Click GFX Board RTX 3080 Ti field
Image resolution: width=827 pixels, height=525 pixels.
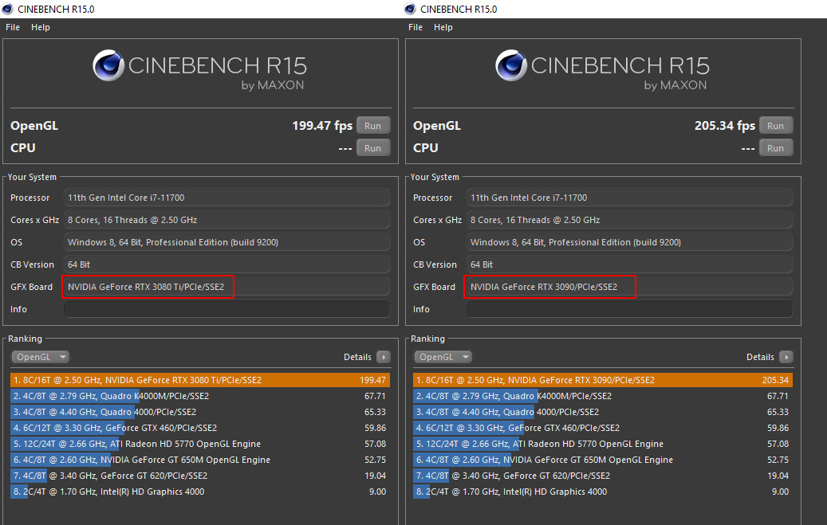click(x=226, y=287)
